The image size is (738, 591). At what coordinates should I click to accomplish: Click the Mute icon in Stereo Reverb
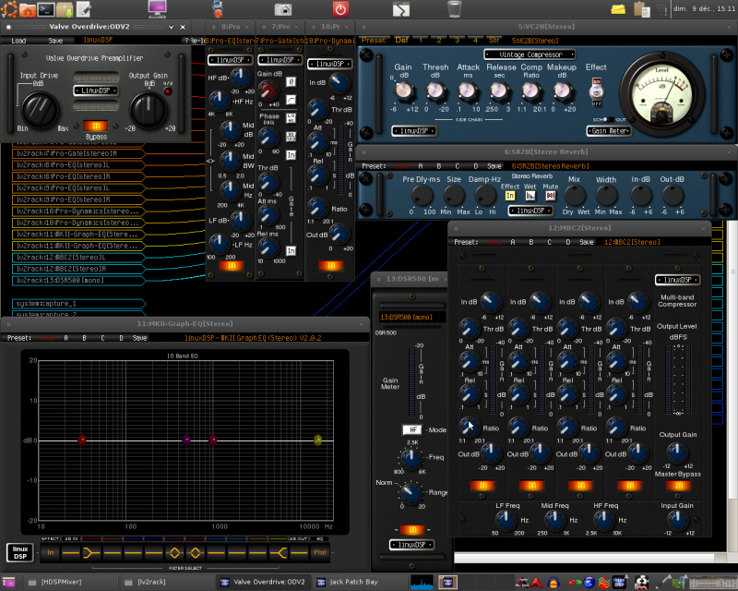point(551,195)
